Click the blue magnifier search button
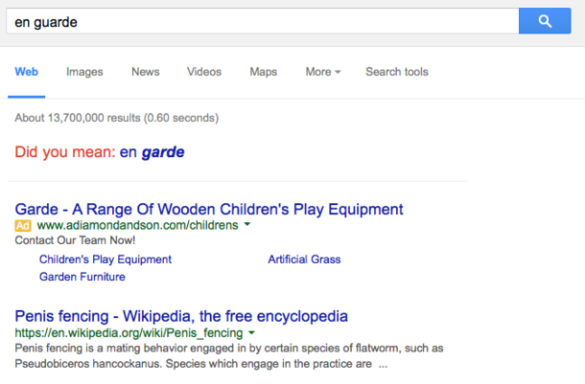585x384 pixels. 545,21
